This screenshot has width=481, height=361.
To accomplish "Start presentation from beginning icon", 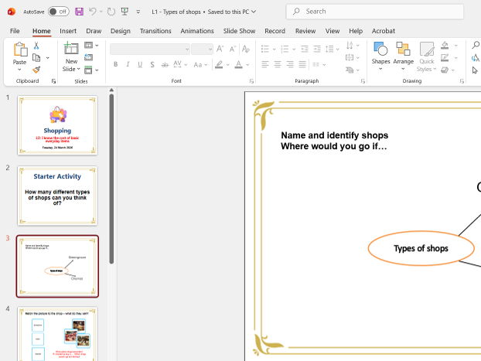I will pos(125,12).
